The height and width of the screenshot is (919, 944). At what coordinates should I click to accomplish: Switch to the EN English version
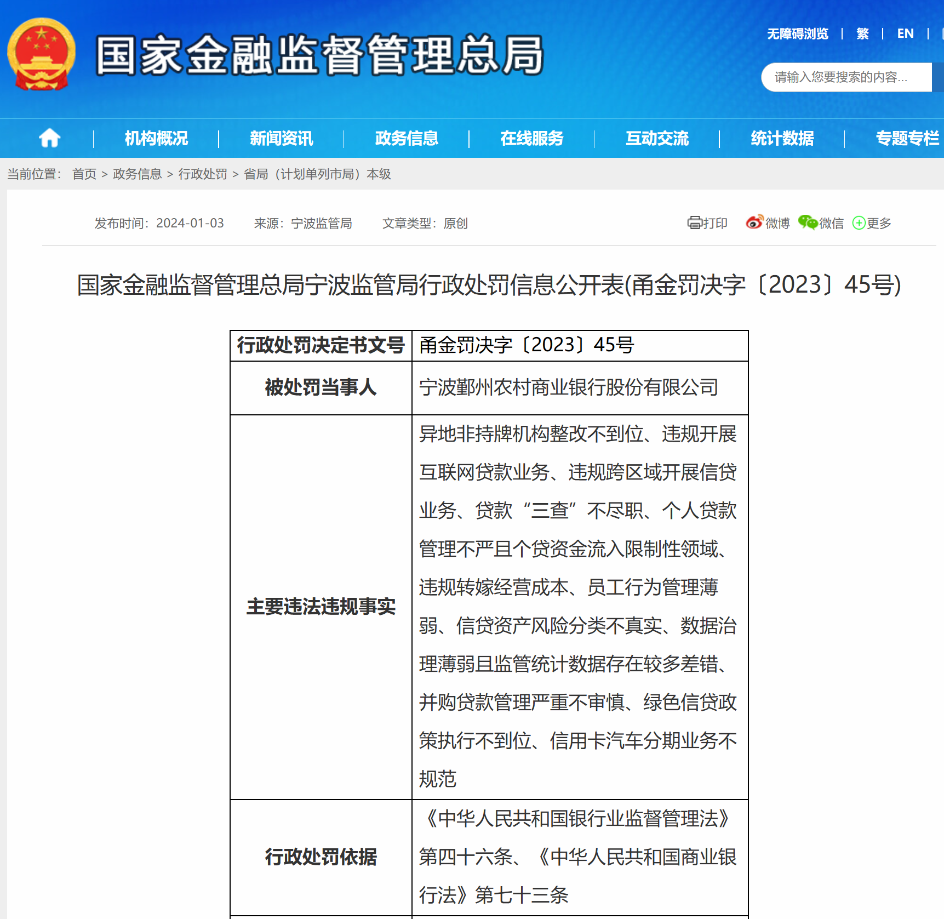point(905,34)
